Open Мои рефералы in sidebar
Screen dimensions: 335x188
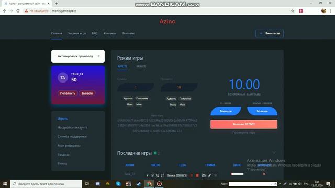[x=69, y=145]
